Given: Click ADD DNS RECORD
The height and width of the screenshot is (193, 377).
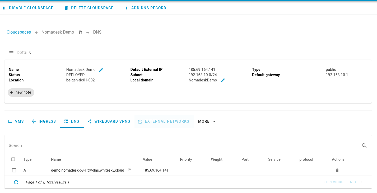Looking at the screenshot, I should (x=145, y=8).
